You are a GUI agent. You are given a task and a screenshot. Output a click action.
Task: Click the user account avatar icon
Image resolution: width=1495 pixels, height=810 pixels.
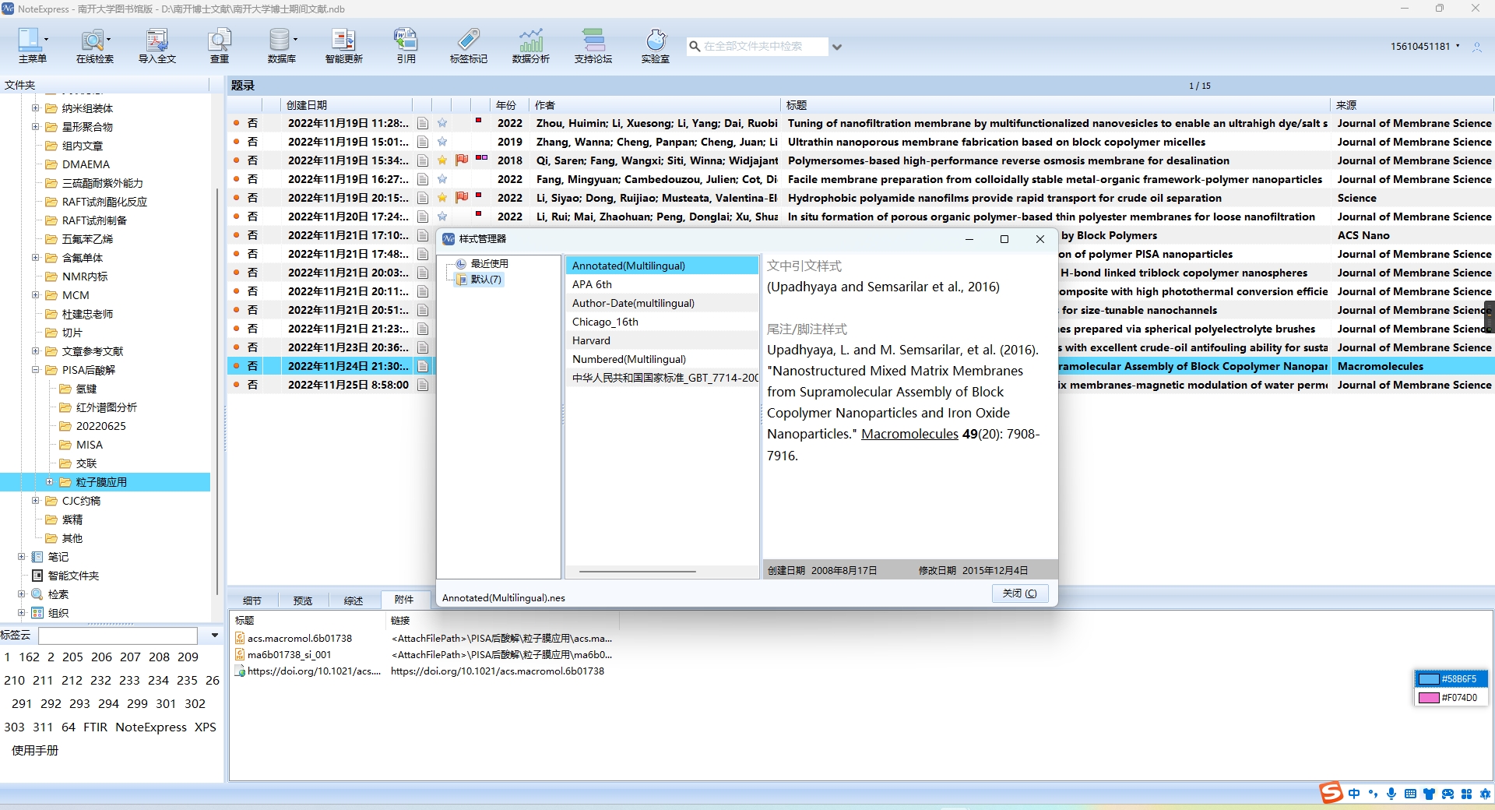point(1476,47)
